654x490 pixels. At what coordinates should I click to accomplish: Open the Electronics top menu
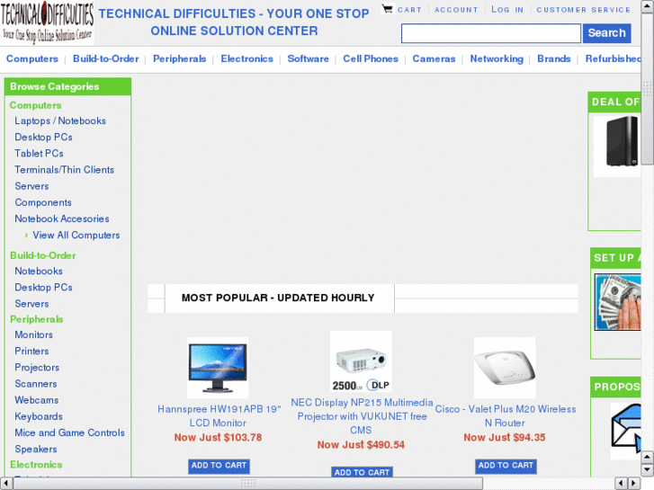click(x=246, y=58)
